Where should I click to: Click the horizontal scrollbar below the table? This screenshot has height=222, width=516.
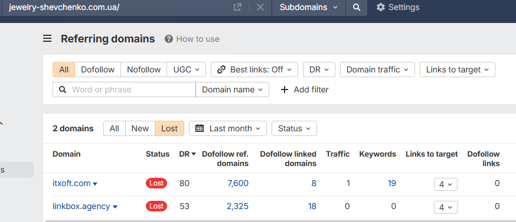280,221
